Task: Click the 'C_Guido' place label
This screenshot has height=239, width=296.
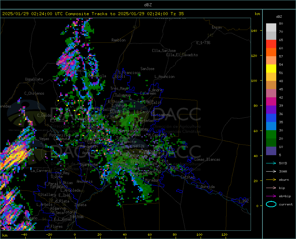Action: click(x=44, y=115)
